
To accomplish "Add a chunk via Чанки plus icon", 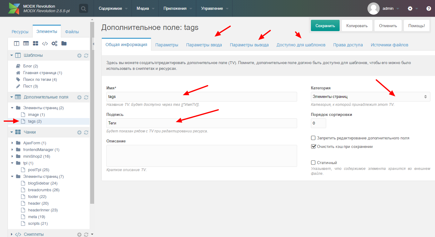I will click(79, 132).
